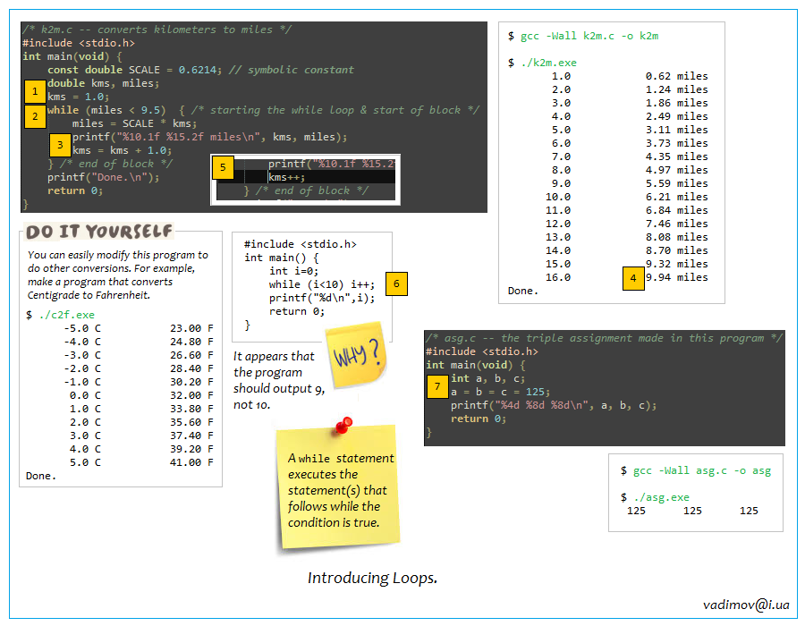The width and height of the screenshot is (805, 626).
Task: Click 'Done.' in the c2f output
Action: (41, 476)
